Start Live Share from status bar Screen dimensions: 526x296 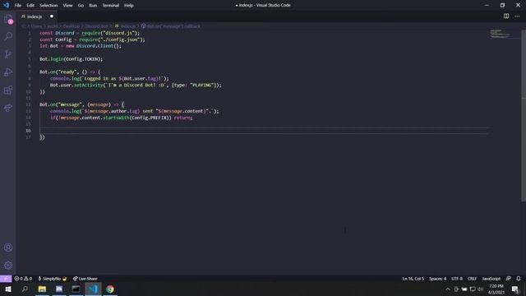85,279
